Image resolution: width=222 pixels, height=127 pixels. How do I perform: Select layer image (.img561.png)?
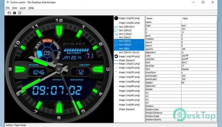pos(129,23)
